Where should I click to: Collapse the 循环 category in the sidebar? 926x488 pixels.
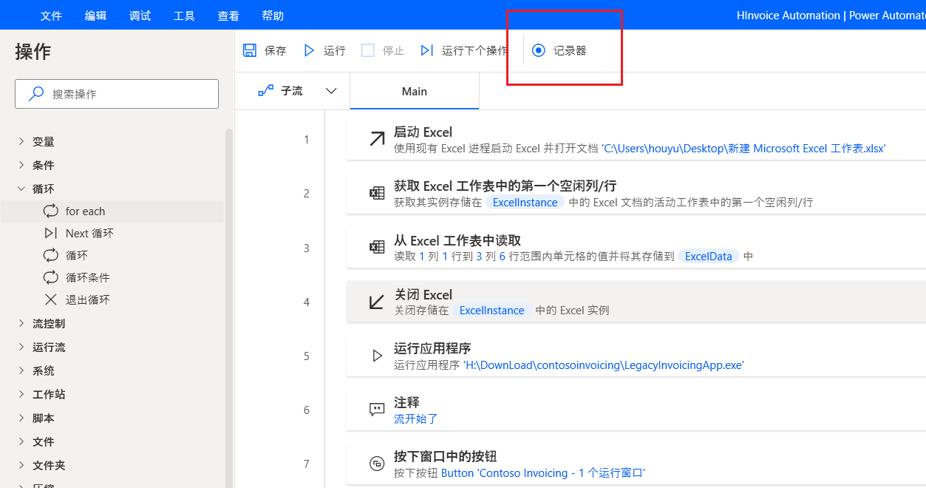pyautogui.click(x=21, y=188)
